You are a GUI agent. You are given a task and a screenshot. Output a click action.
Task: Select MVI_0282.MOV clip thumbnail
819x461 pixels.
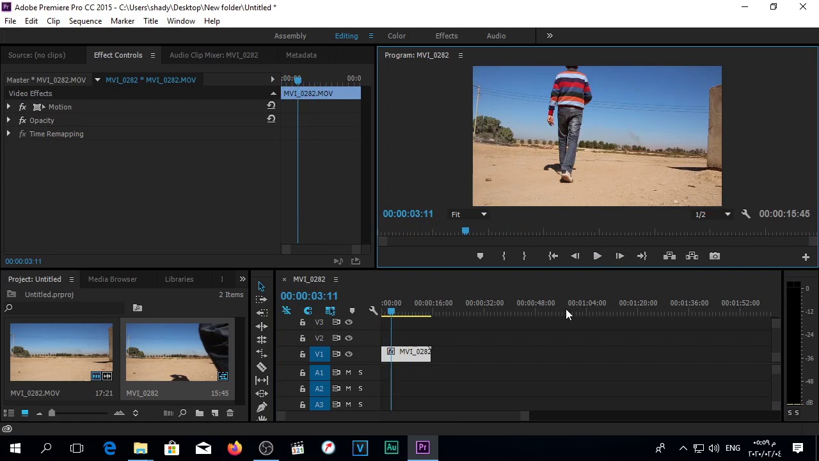61,352
